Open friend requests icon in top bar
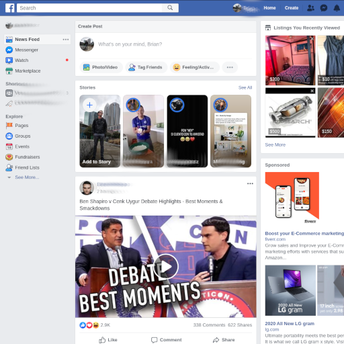The image size is (344, 344). 310,8
